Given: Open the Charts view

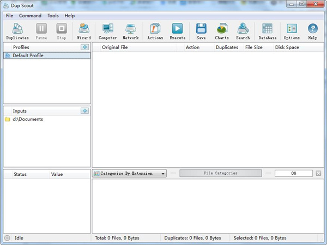Looking at the screenshot, I should click(x=222, y=32).
